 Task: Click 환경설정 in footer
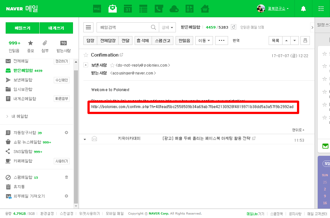pyautogui.click(x=47, y=214)
